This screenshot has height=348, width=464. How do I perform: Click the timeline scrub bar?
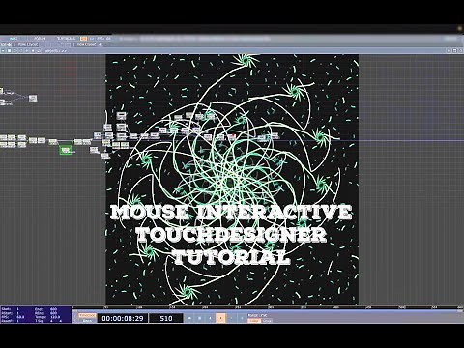click(x=268, y=307)
